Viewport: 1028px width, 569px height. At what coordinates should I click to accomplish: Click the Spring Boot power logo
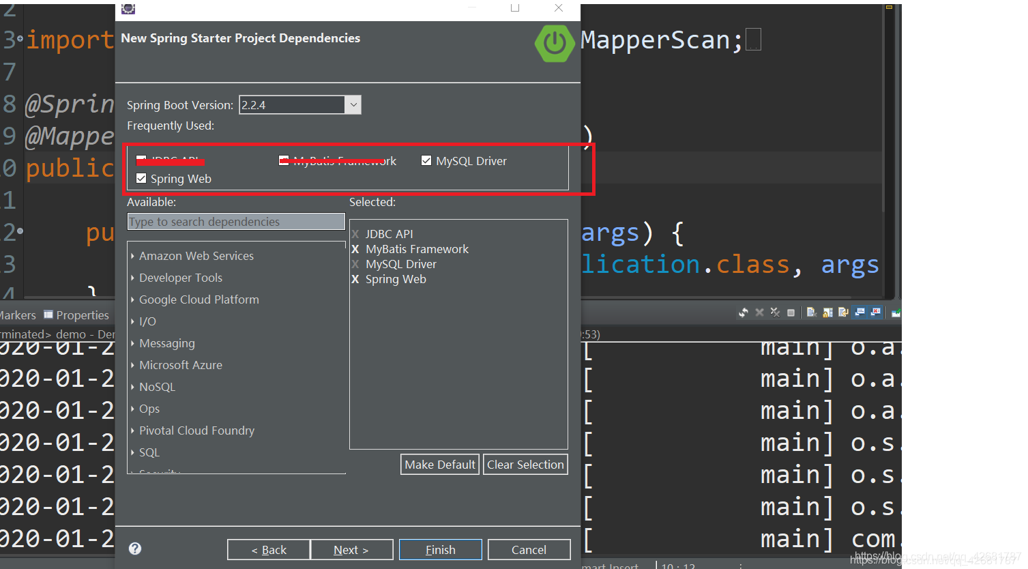pyautogui.click(x=555, y=43)
